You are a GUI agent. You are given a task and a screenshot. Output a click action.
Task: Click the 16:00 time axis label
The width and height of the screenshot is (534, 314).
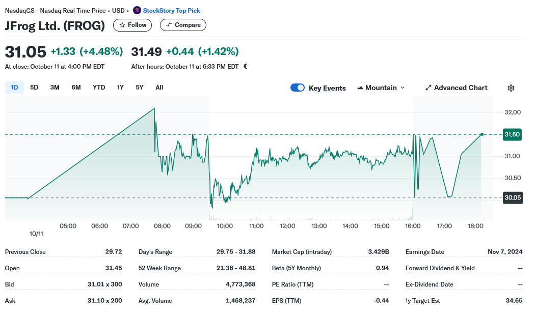click(x=413, y=226)
